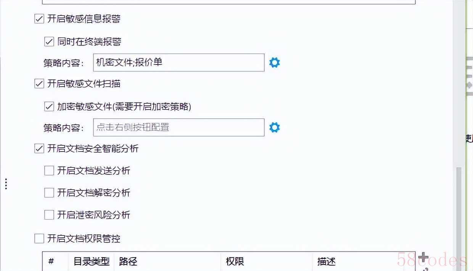
Task: Turn off 开启文档安全智能分析
Action: pyautogui.click(x=39, y=148)
